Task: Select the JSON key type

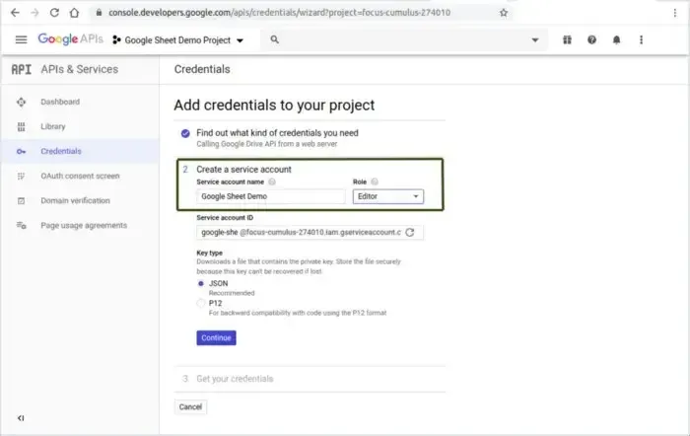Action: [201, 284]
